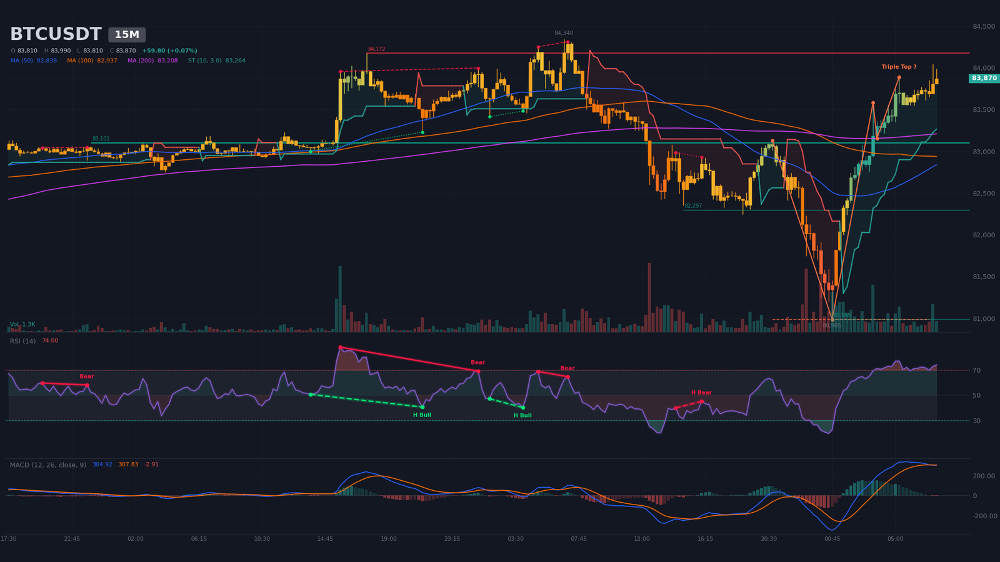Viewport: 1000px width, 562px height.
Task: Click the 21:45 time axis label
Action: pyautogui.click(x=72, y=539)
